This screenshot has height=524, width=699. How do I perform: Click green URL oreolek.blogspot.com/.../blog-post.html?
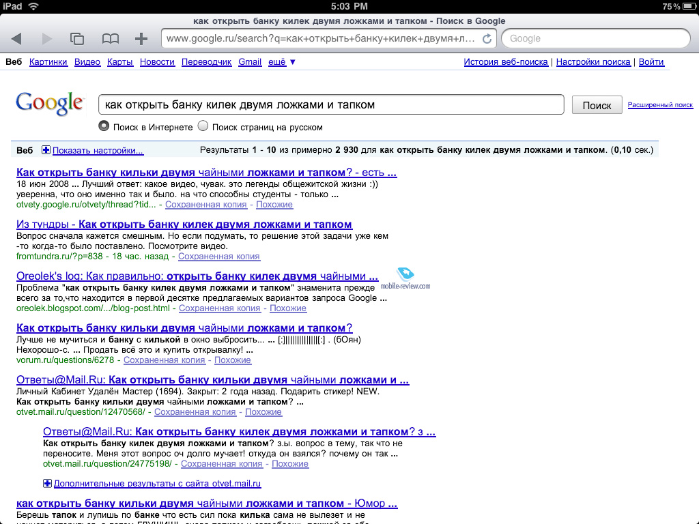(x=93, y=308)
